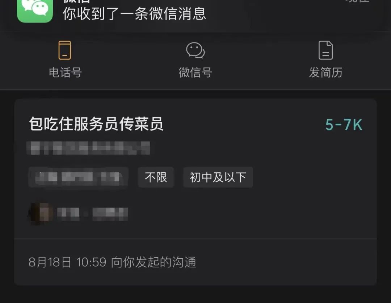This screenshot has height=303, width=391.
Task: Tap the blurred recruiter name
Action: pos(93,214)
